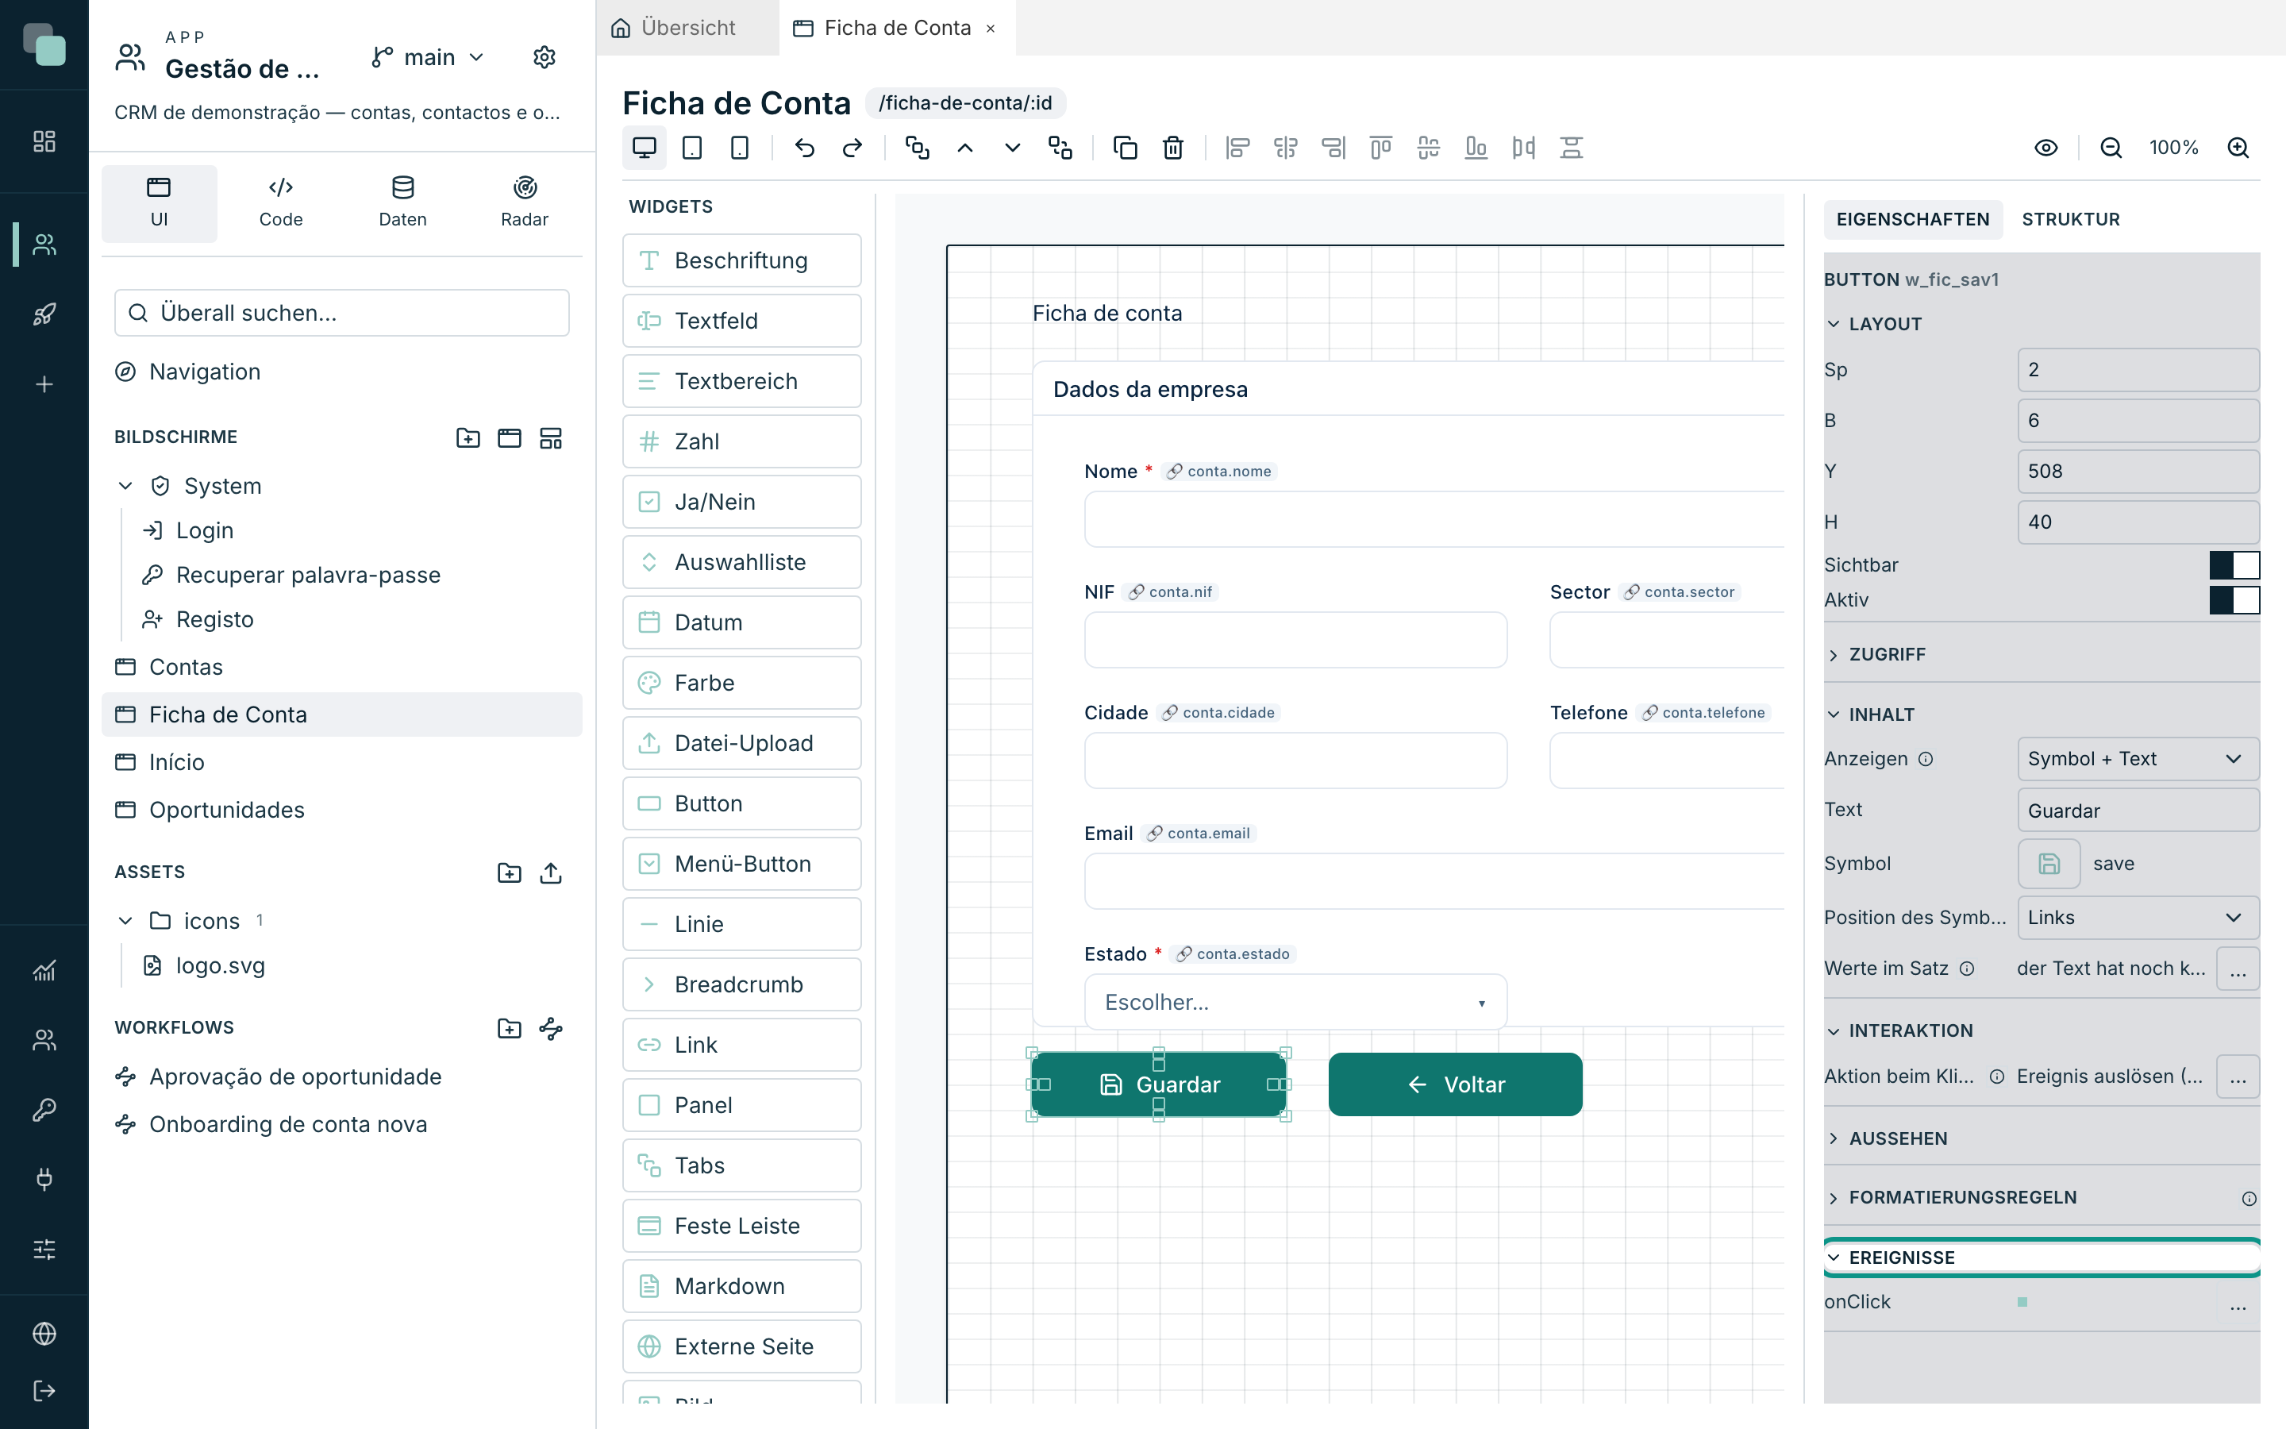This screenshot has height=1429, width=2286.
Task: Align widgets to top edge
Action: [1381, 148]
